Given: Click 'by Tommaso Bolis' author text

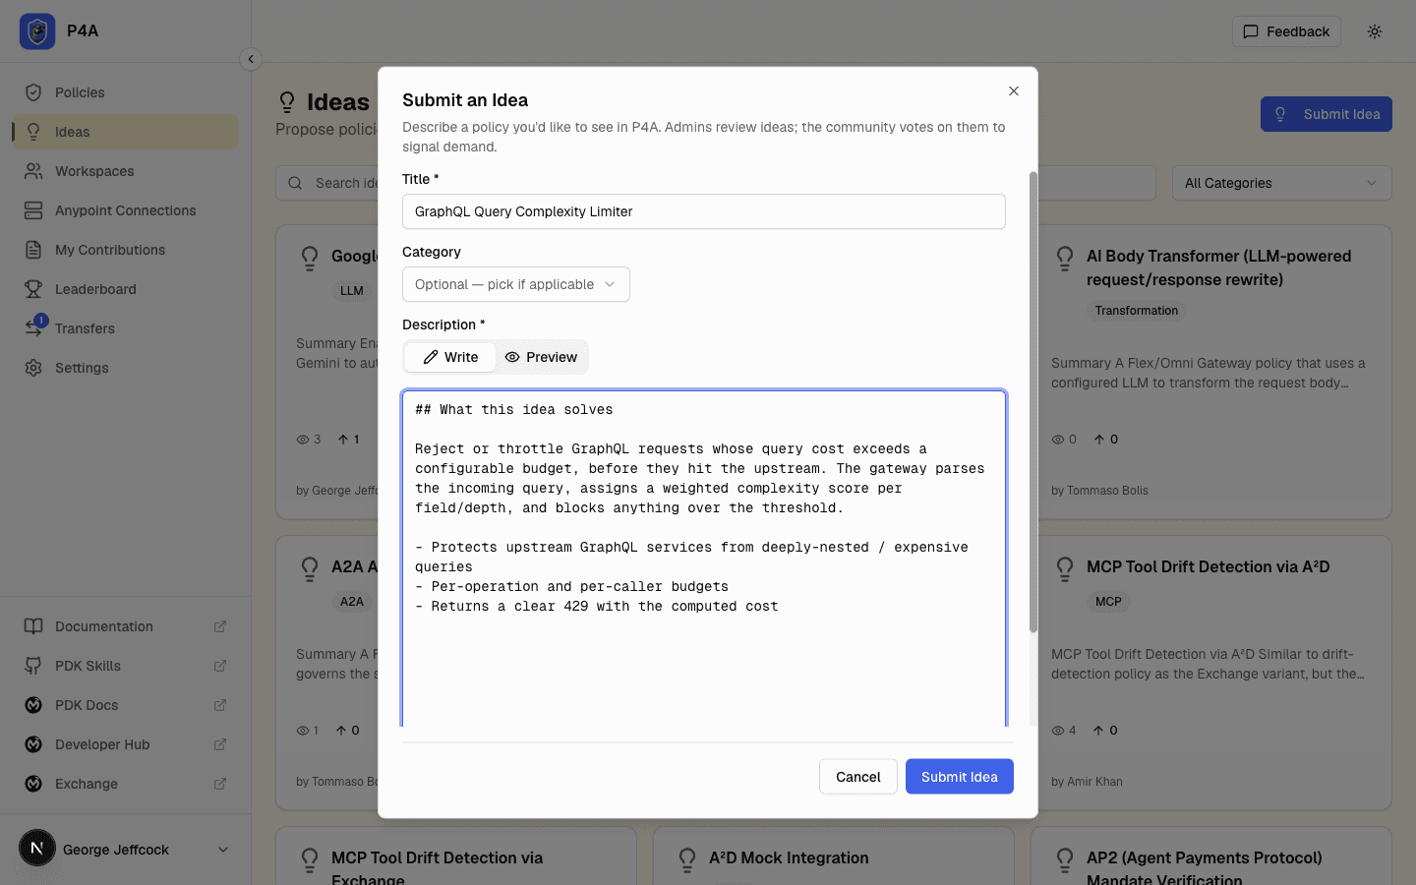Looking at the screenshot, I should 1099,491.
